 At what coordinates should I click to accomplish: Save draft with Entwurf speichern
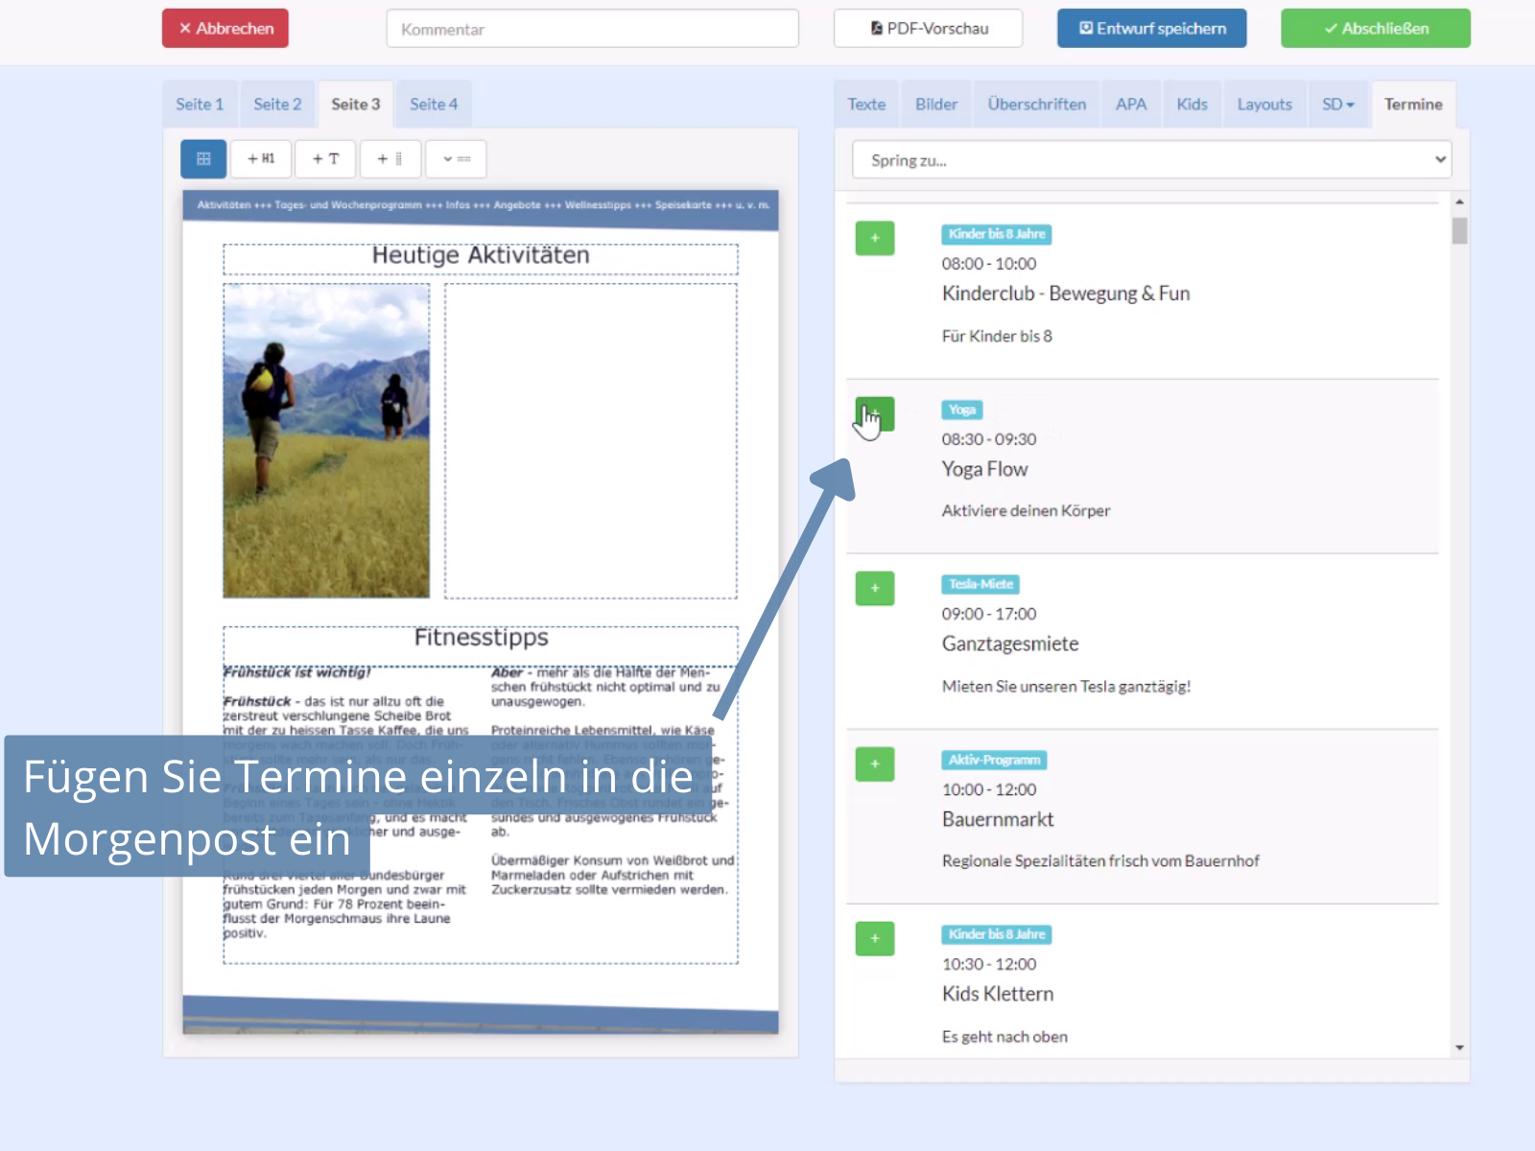(x=1151, y=29)
